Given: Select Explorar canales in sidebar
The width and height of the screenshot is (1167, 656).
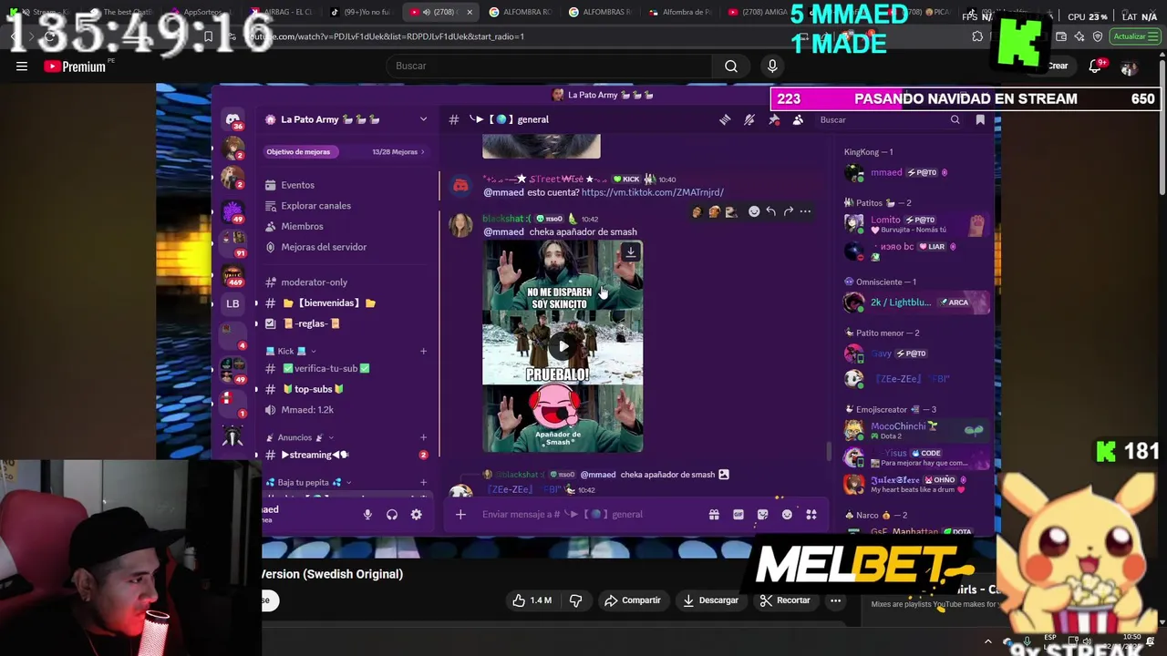Looking at the screenshot, I should click(315, 206).
